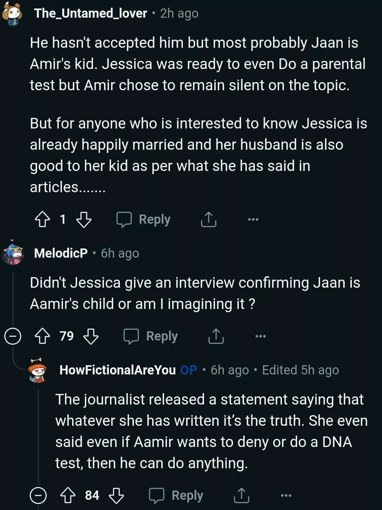Upvote The_Untamed_lover's comment
Screen dimensions: 382x510
pos(42,219)
